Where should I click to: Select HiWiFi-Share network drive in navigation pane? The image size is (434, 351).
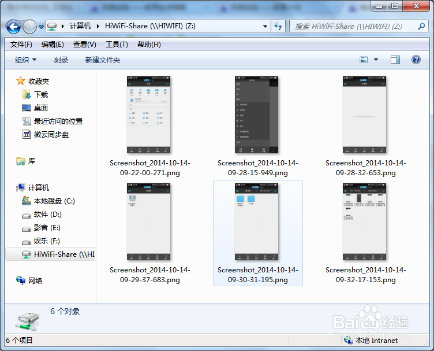coord(50,254)
